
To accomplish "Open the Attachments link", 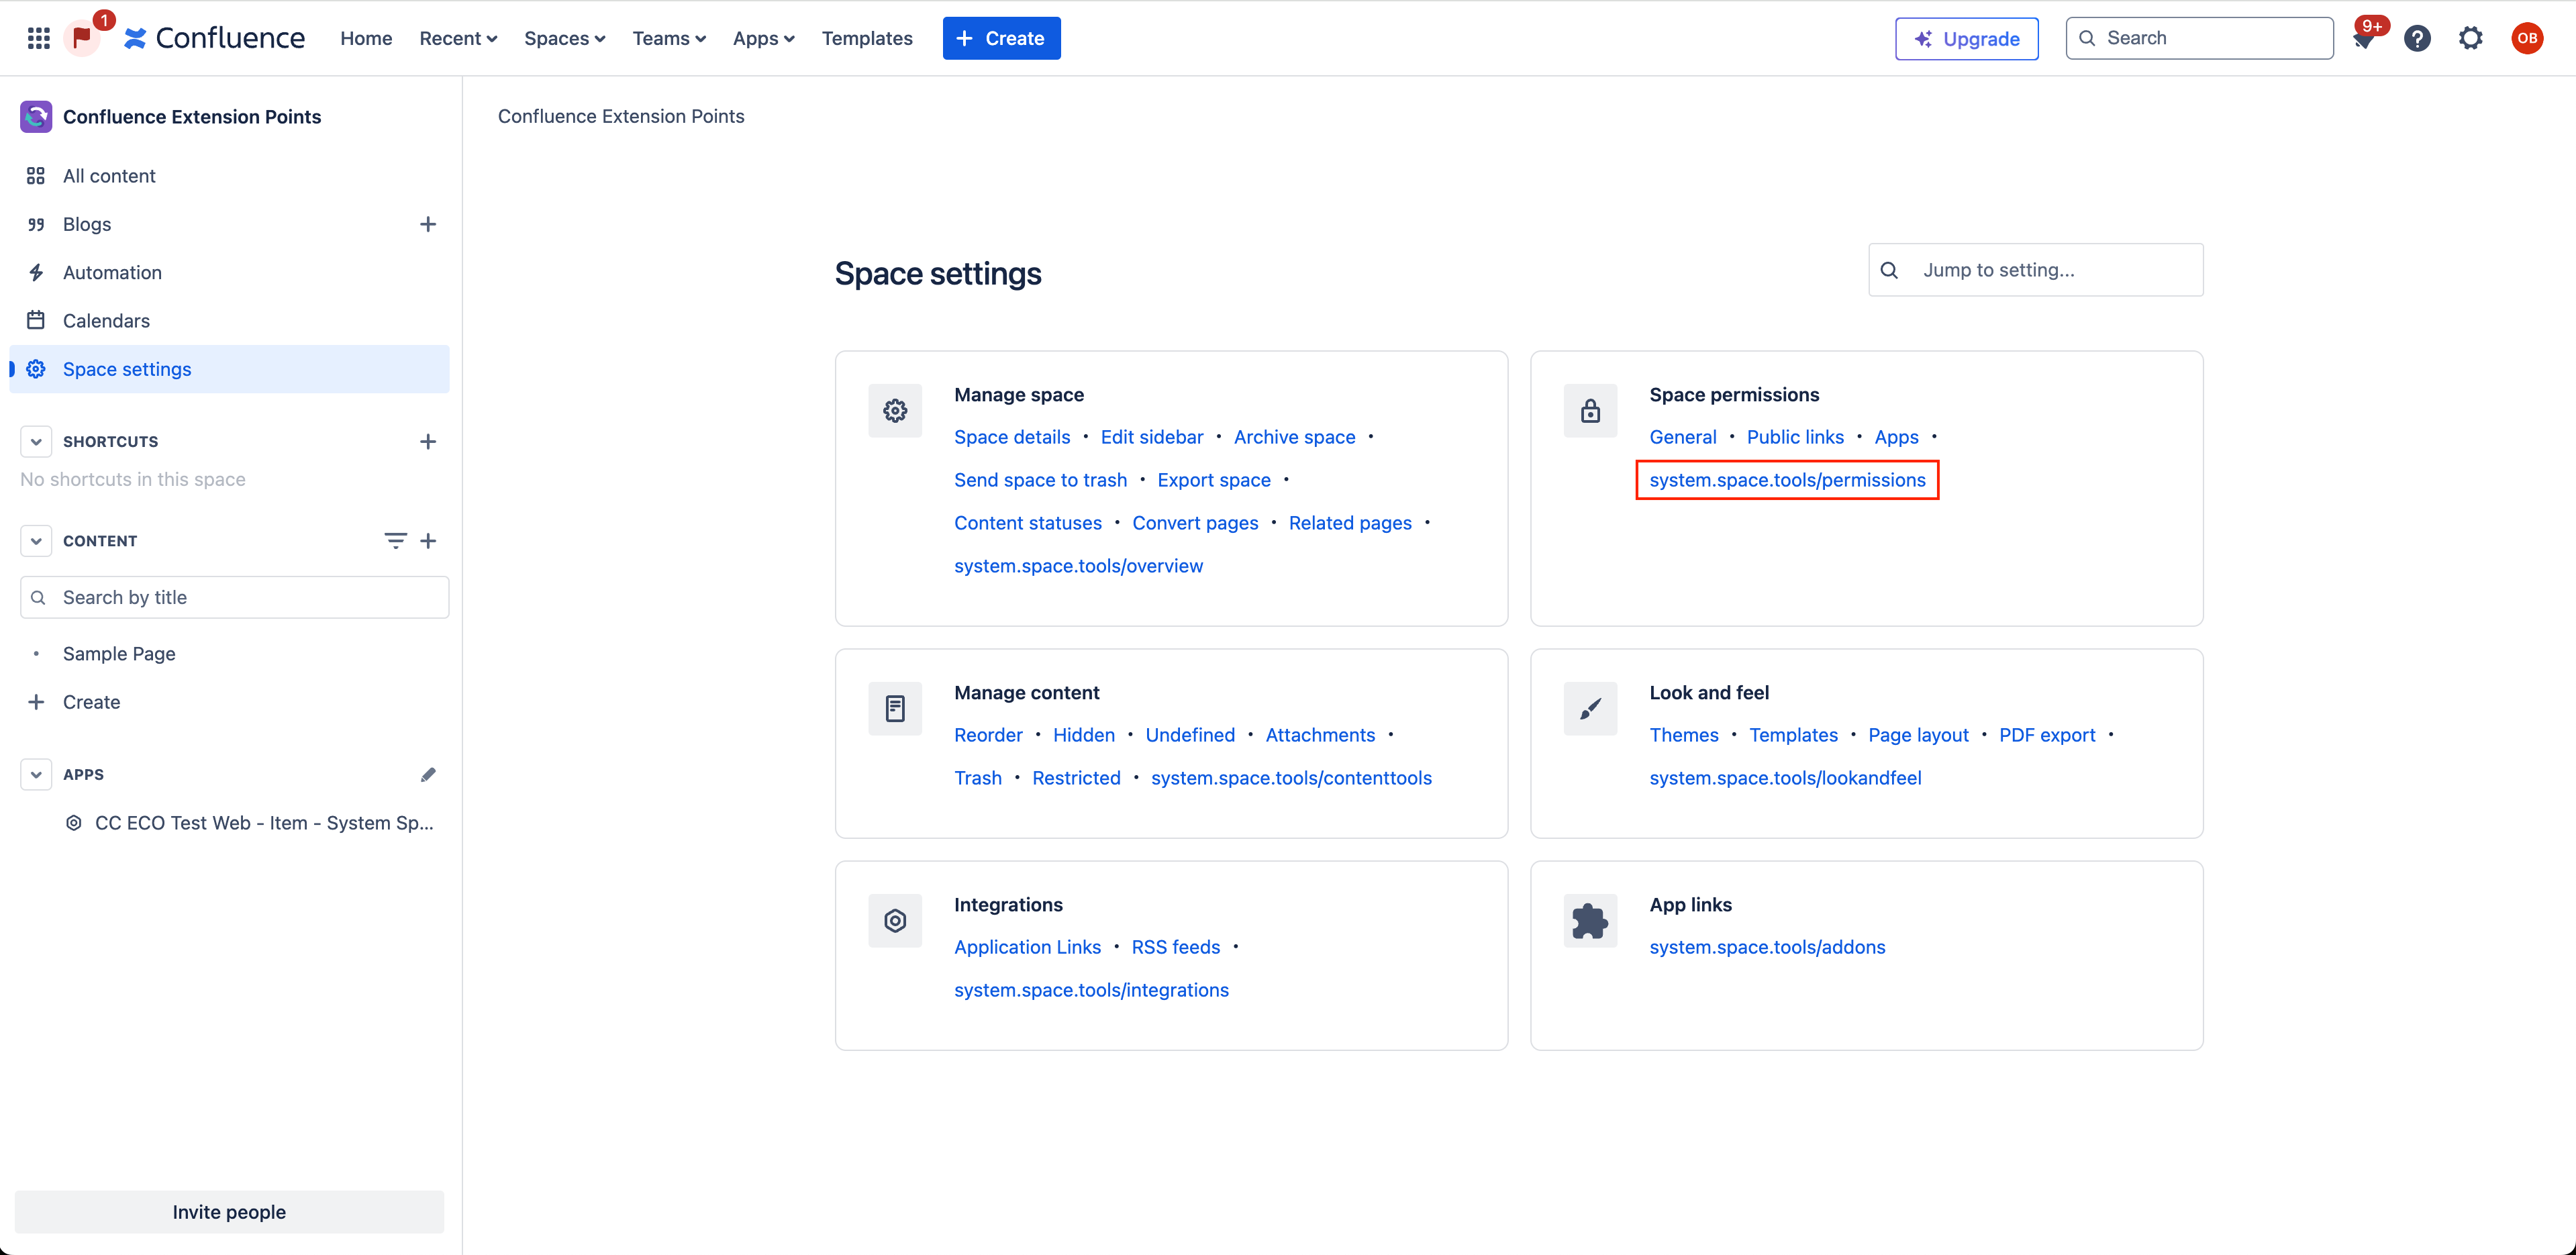I will click(1319, 735).
